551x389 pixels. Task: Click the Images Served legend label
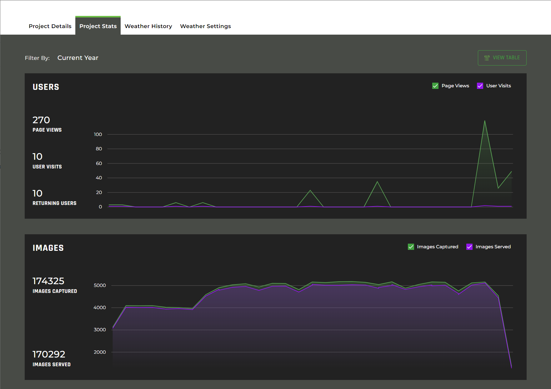(493, 247)
